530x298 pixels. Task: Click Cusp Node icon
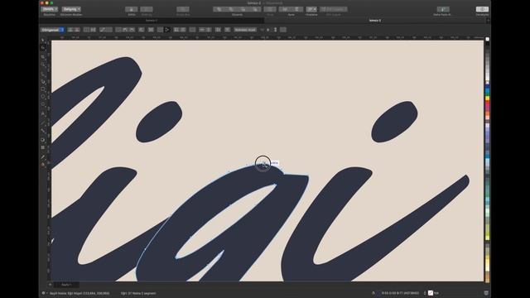[118, 30]
